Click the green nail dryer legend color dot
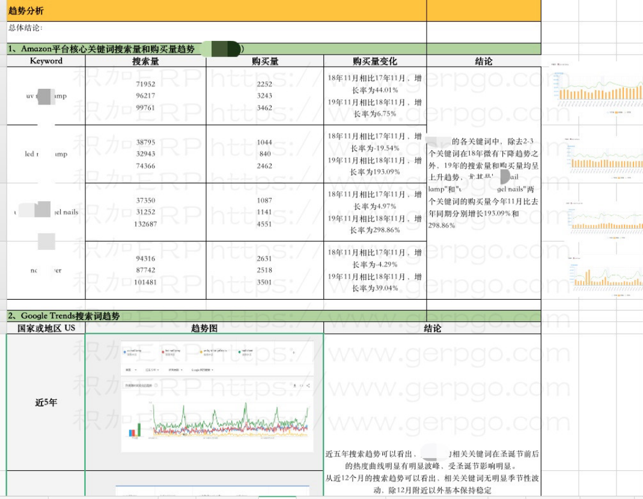643x499 pixels. click(240, 352)
